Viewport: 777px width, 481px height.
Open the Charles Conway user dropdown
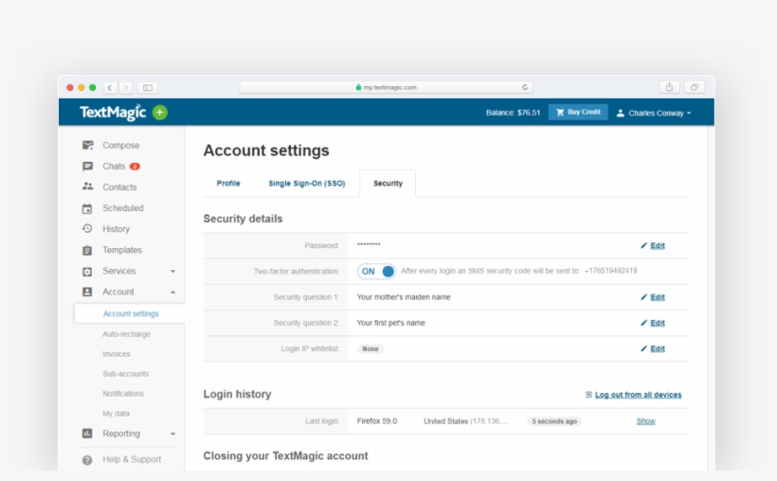[x=653, y=113]
